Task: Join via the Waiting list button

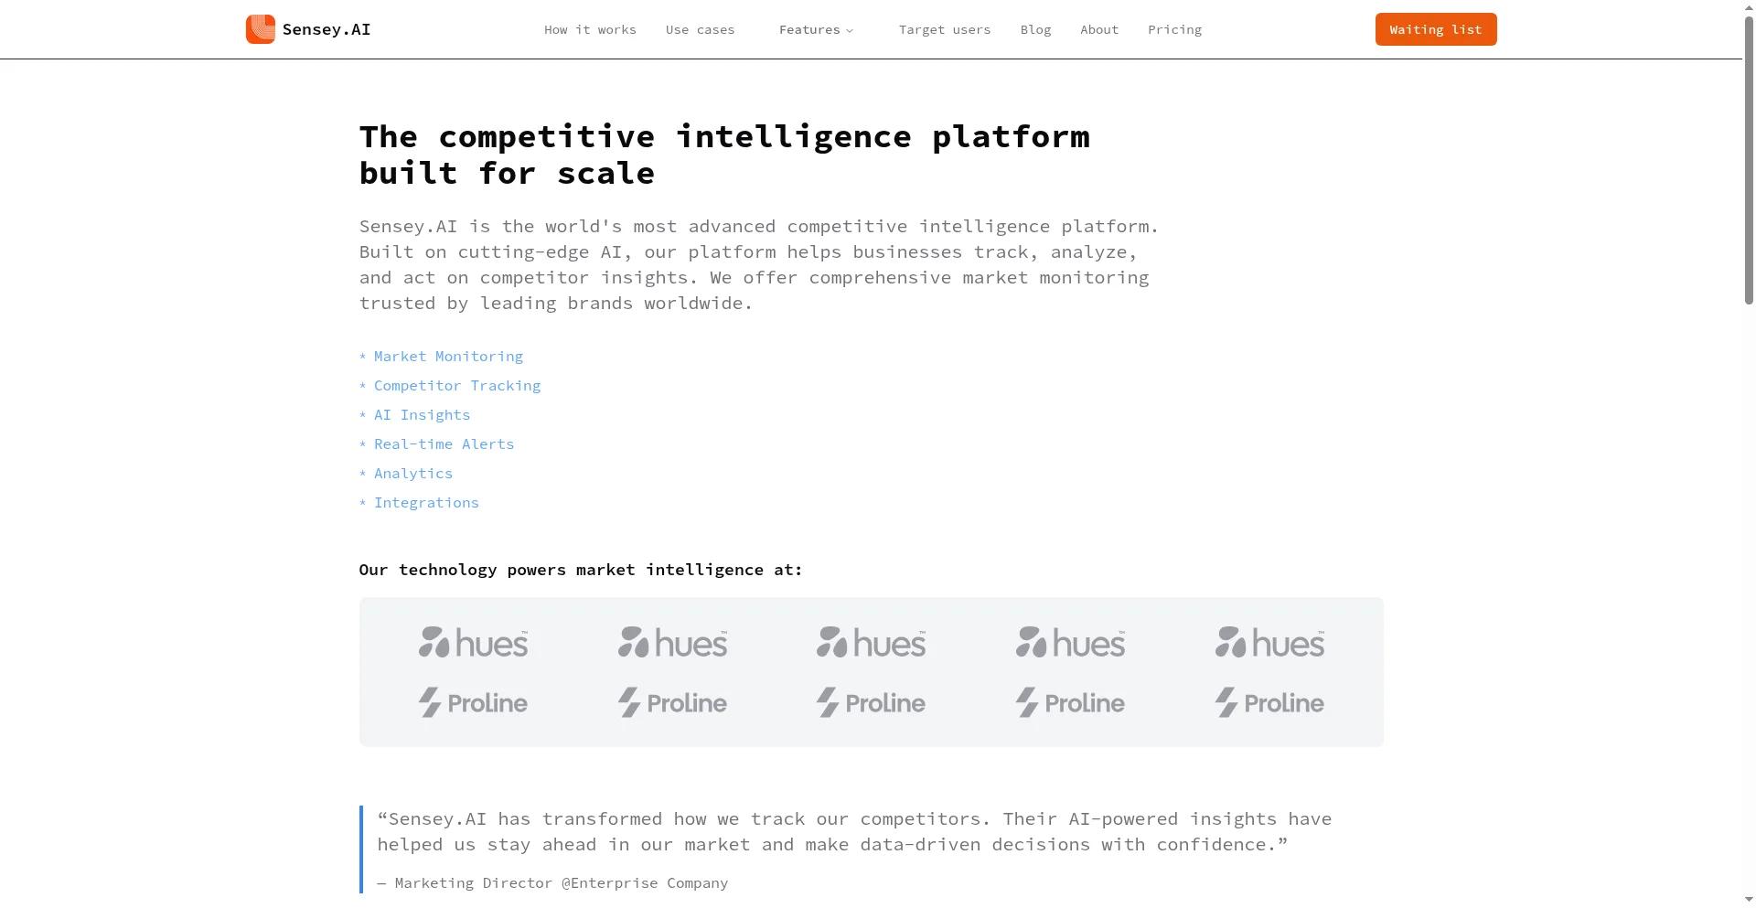Action: (x=1436, y=29)
